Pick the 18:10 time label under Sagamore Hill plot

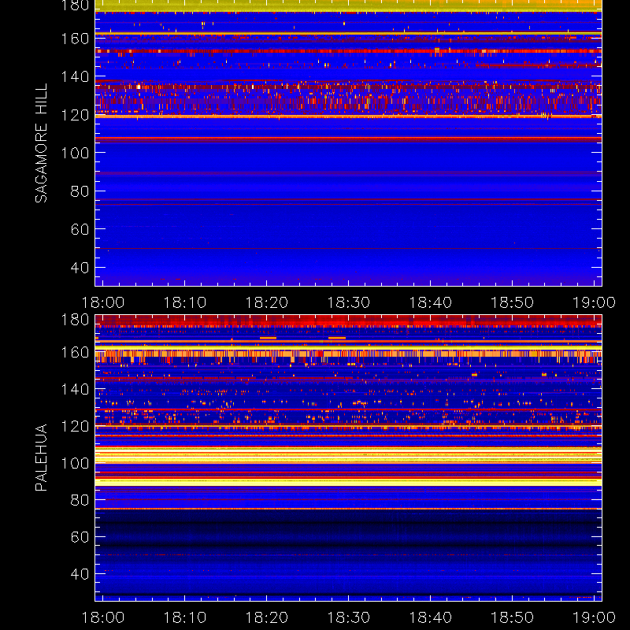coord(185,302)
